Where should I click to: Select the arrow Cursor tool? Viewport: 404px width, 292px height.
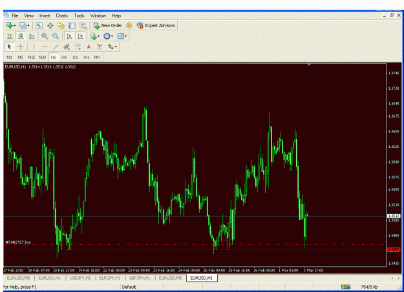click(10, 47)
